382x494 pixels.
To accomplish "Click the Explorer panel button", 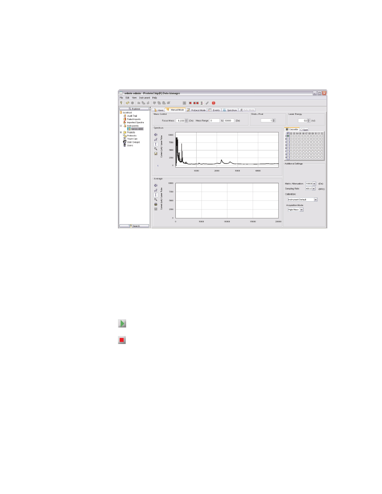I will coord(134,109).
